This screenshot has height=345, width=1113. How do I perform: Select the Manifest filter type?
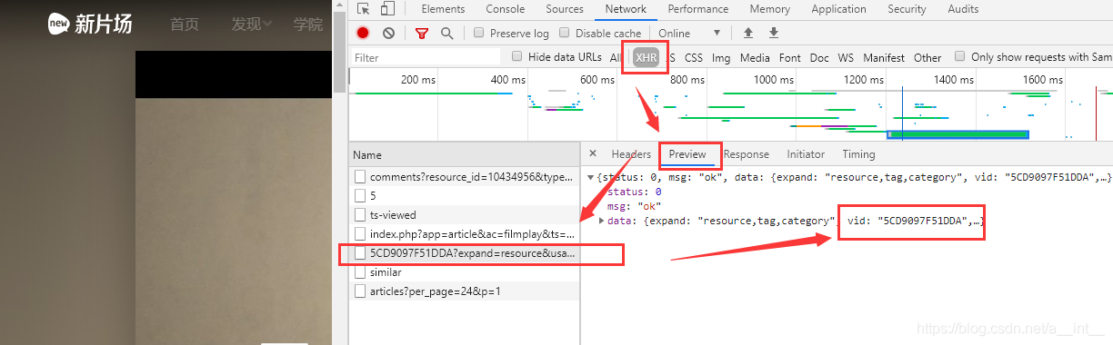pyautogui.click(x=884, y=57)
